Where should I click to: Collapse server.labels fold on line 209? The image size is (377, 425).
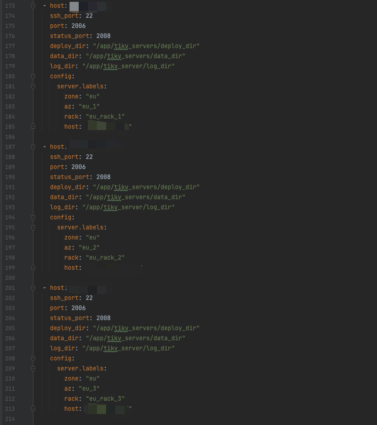[x=33, y=369]
